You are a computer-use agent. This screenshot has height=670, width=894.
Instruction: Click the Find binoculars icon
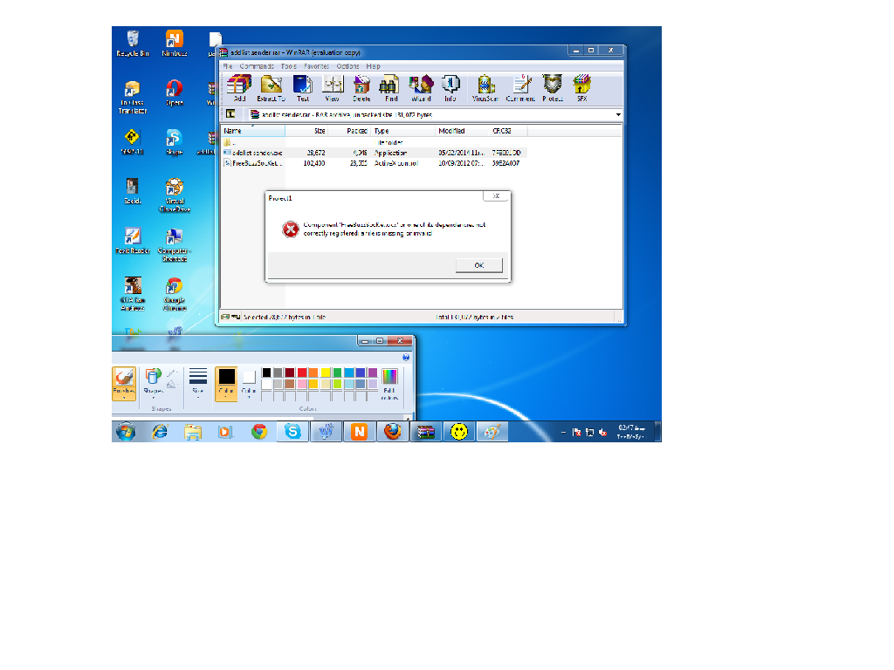coord(390,88)
